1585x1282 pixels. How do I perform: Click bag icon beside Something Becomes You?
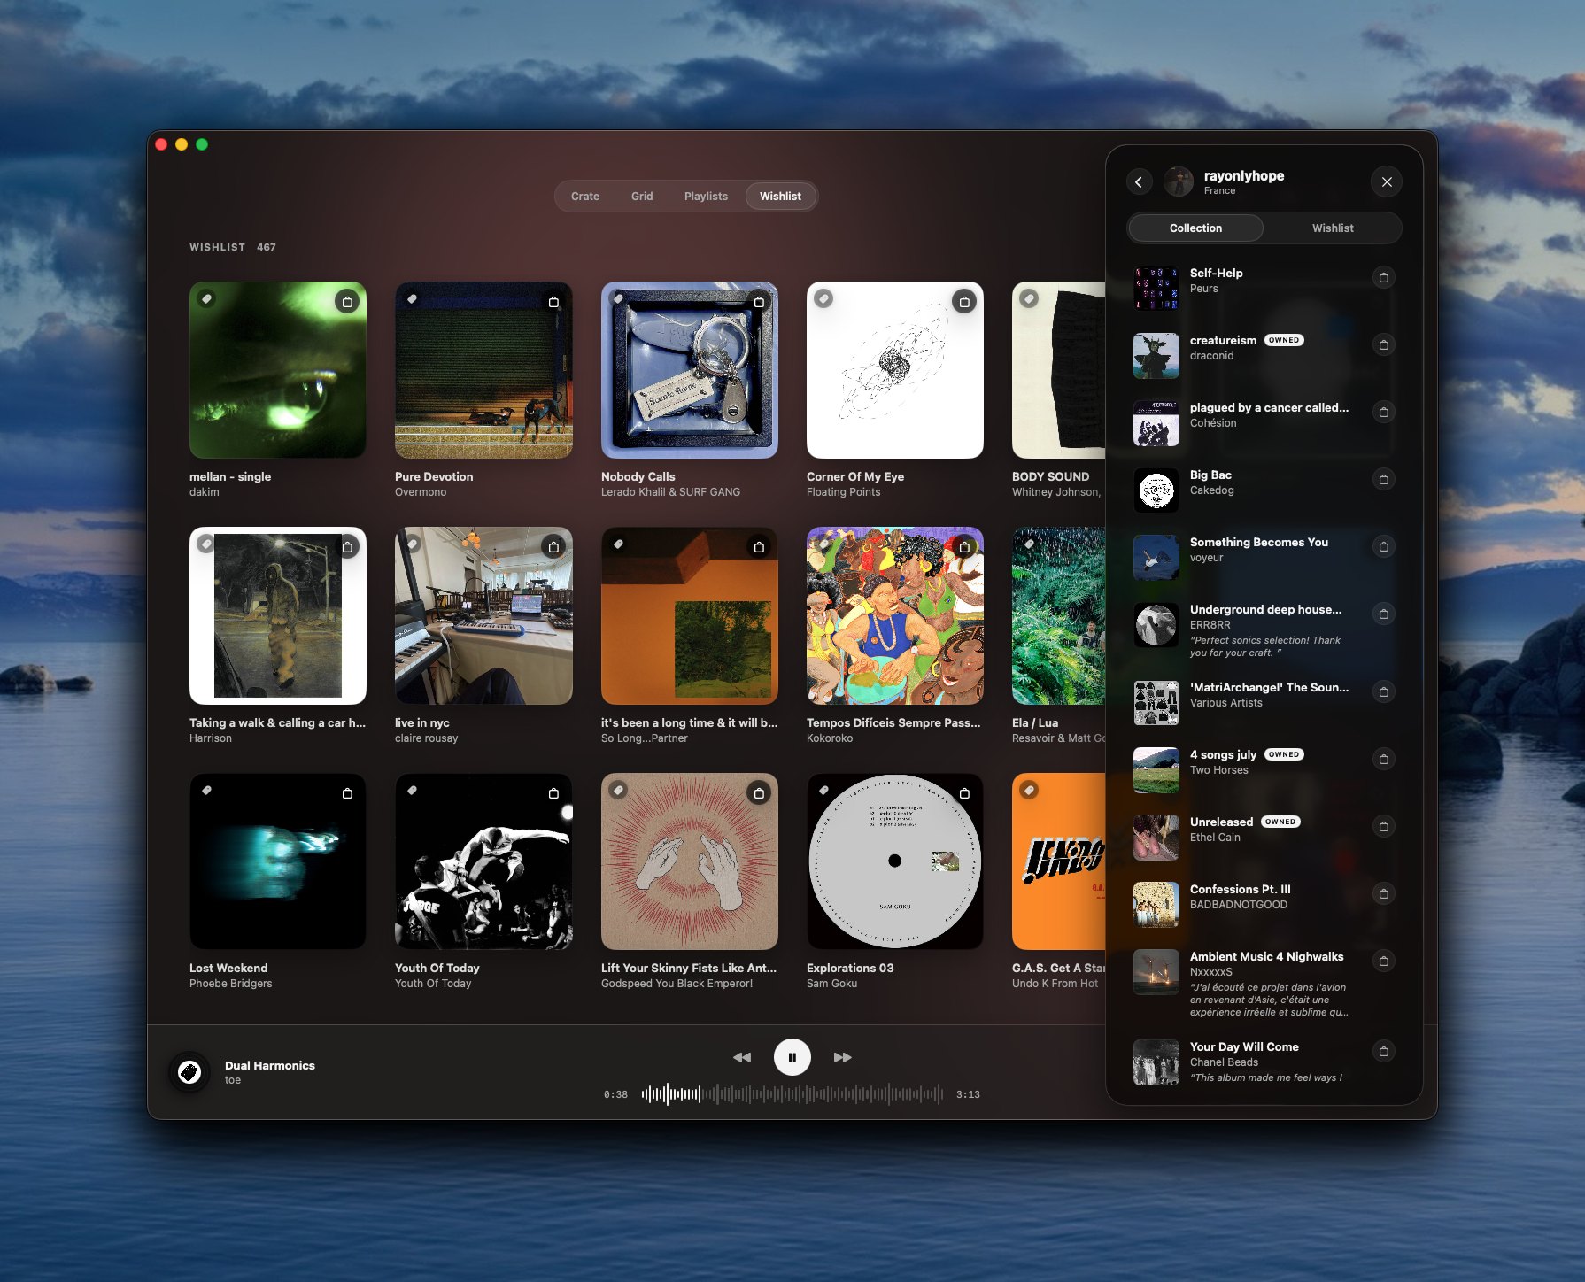pos(1384,546)
